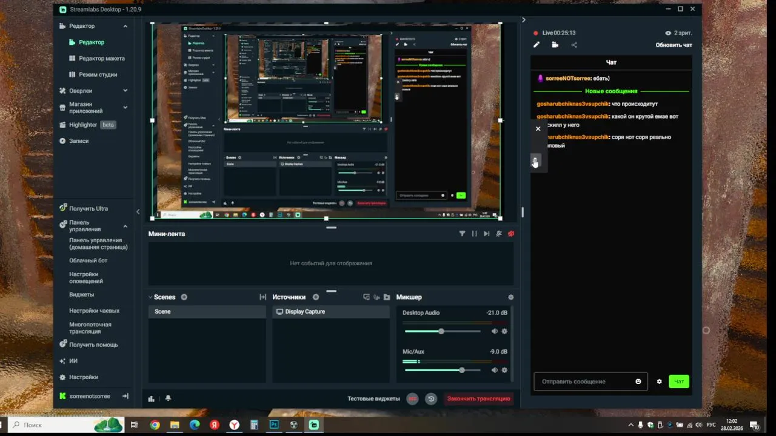Adjust the Desktop Audio volume slider
This screenshot has width=776, height=436.
443,331
